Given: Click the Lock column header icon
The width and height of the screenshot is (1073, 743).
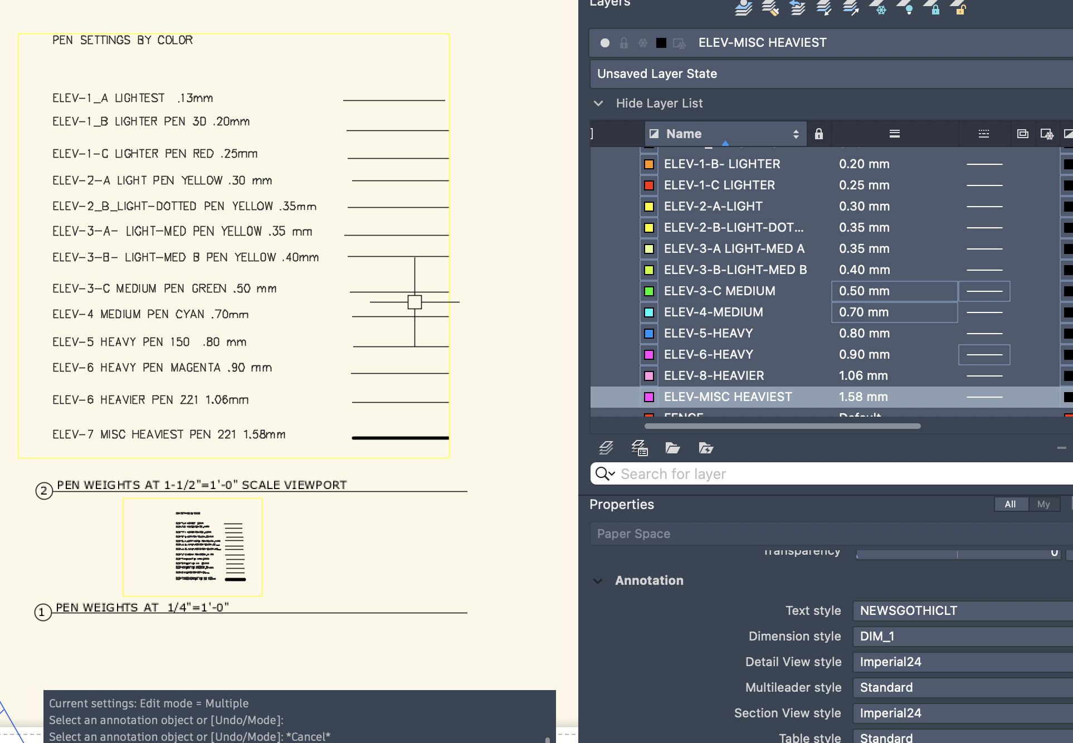Looking at the screenshot, I should pyautogui.click(x=819, y=134).
